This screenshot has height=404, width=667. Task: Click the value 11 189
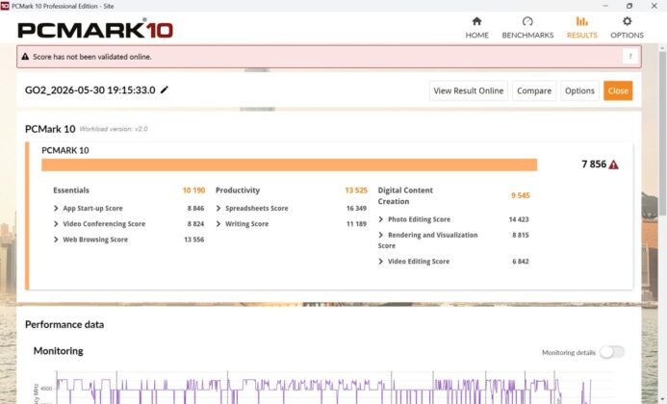pyautogui.click(x=356, y=224)
